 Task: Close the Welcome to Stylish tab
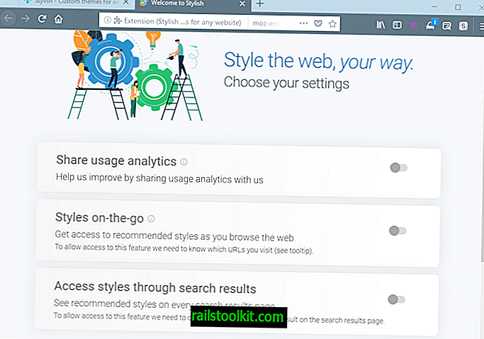click(242, 4)
